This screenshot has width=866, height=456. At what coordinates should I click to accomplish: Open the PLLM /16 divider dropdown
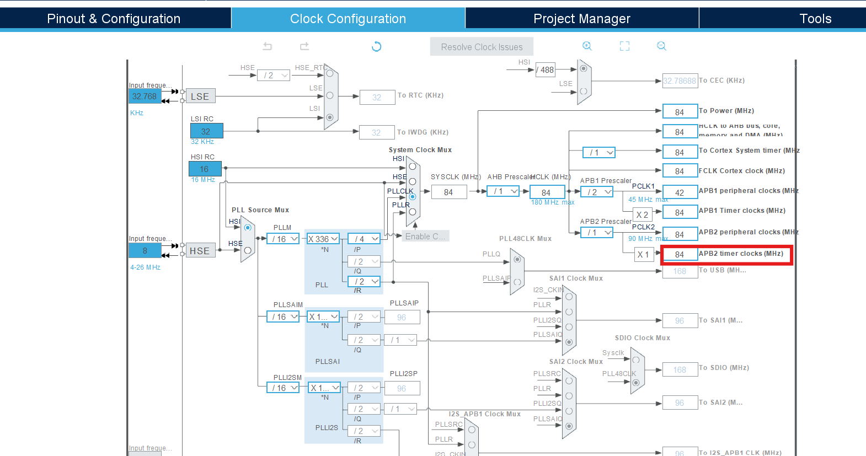[283, 239]
